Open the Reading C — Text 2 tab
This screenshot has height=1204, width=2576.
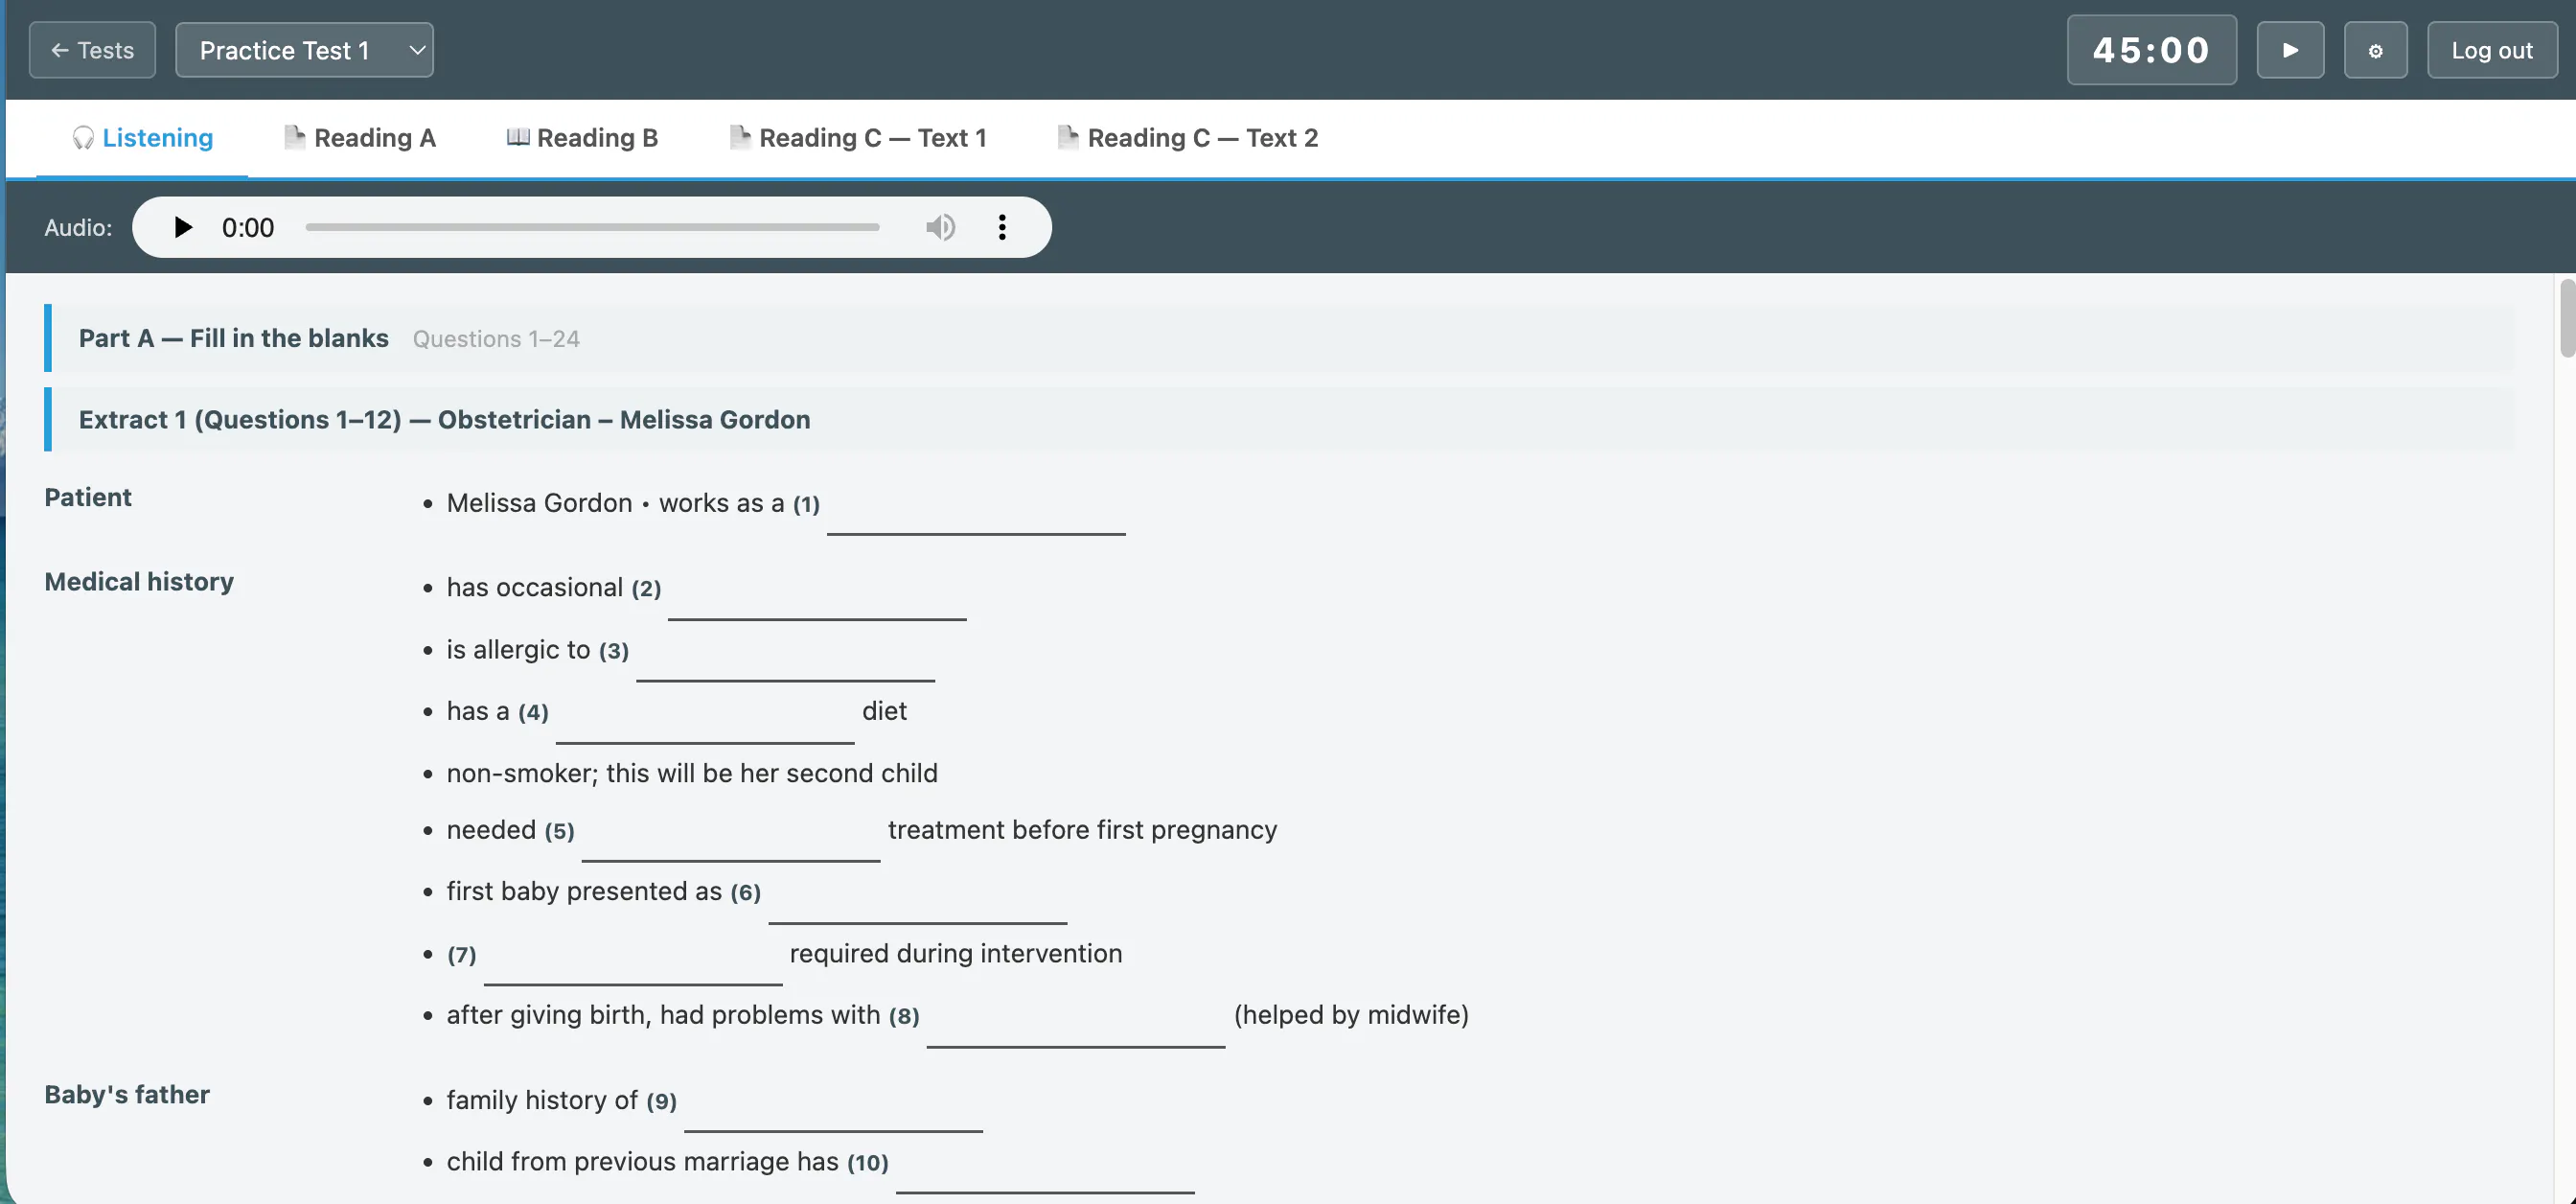click(1188, 138)
